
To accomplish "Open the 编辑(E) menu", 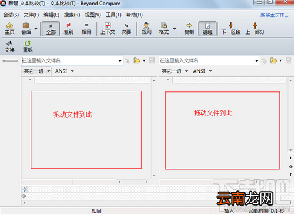I will coord(51,15).
